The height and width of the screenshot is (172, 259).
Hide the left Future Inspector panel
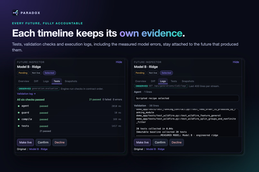coord(119,62)
